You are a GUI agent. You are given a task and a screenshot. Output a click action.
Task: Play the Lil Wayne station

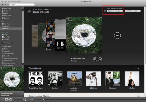pos(94,79)
